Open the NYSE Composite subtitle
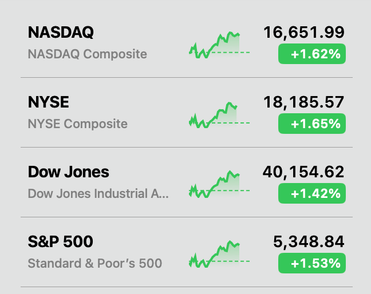This screenshot has height=294, width=371. (x=77, y=124)
